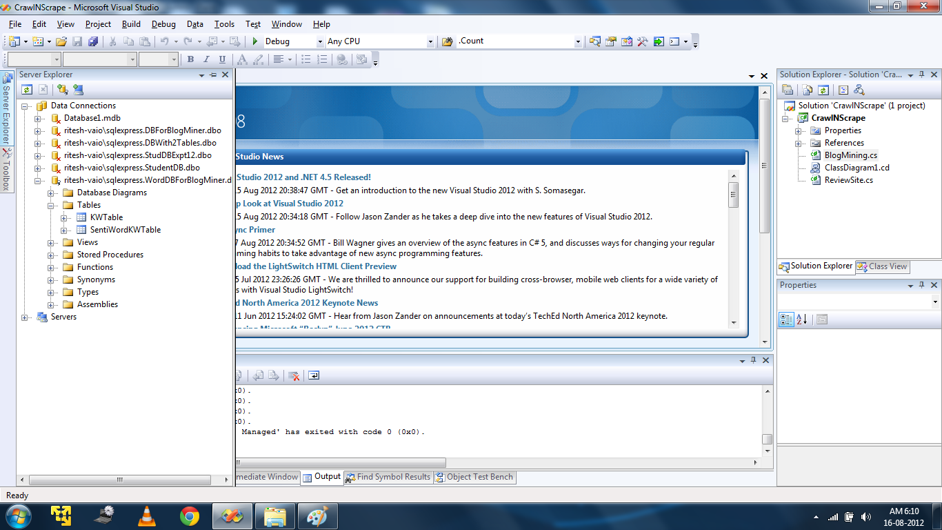The height and width of the screenshot is (530, 942).
Task: Click the Windows Start button
Action: (x=17, y=515)
